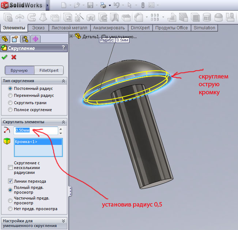
Task: Open the Листовой металл tab
Action: coord(69,28)
